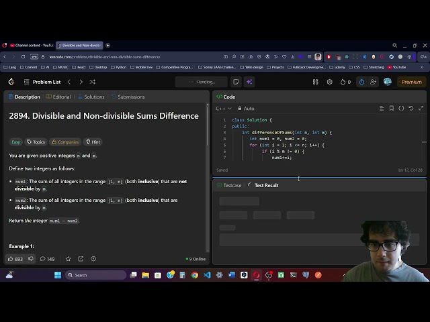The height and width of the screenshot is (322, 430).
Task: Like the problem with thumbs up
Action: pos(15,259)
